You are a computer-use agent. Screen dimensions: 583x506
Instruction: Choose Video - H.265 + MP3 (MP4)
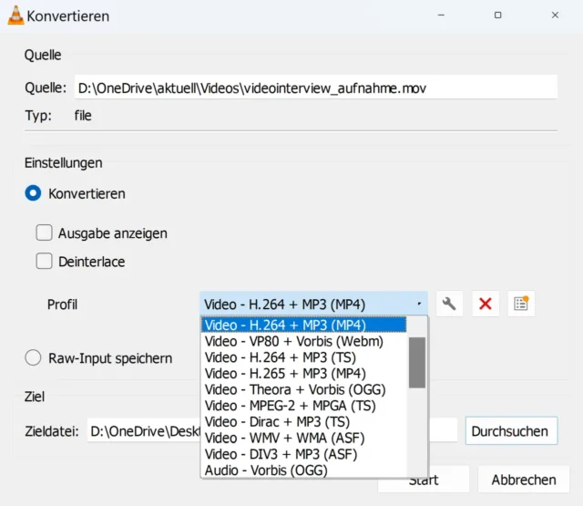[x=285, y=373]
